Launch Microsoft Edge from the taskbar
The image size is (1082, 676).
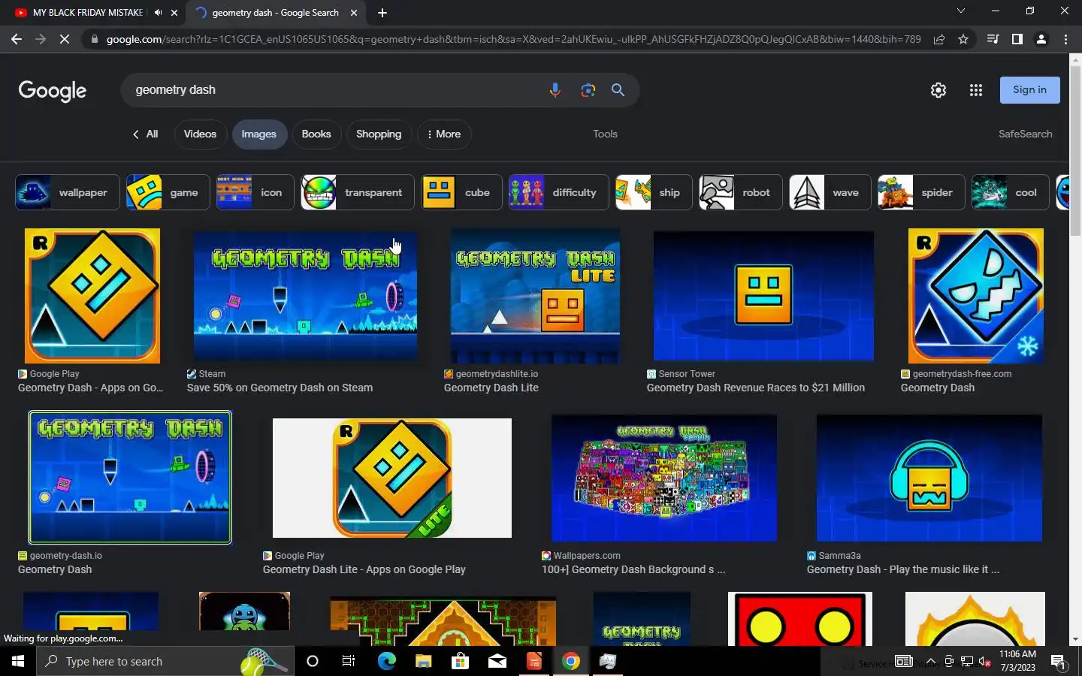[386, 661]
